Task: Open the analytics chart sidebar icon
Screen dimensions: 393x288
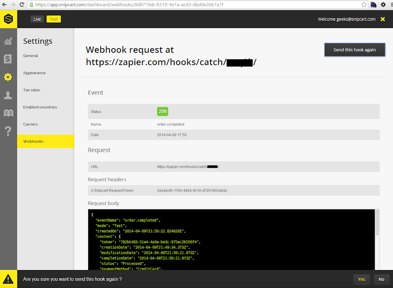Action: click(x=8, y=41)
